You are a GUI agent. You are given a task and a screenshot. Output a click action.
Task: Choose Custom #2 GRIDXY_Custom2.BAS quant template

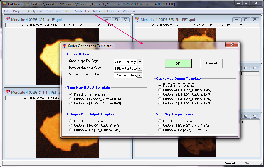click(x=160, y=94)
